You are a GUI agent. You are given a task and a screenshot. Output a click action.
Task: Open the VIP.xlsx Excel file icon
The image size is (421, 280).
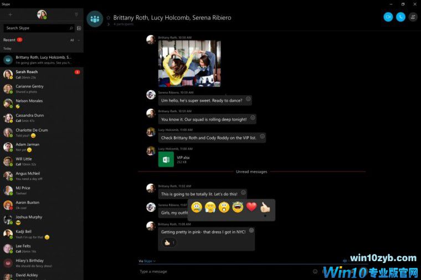(166, 159)
